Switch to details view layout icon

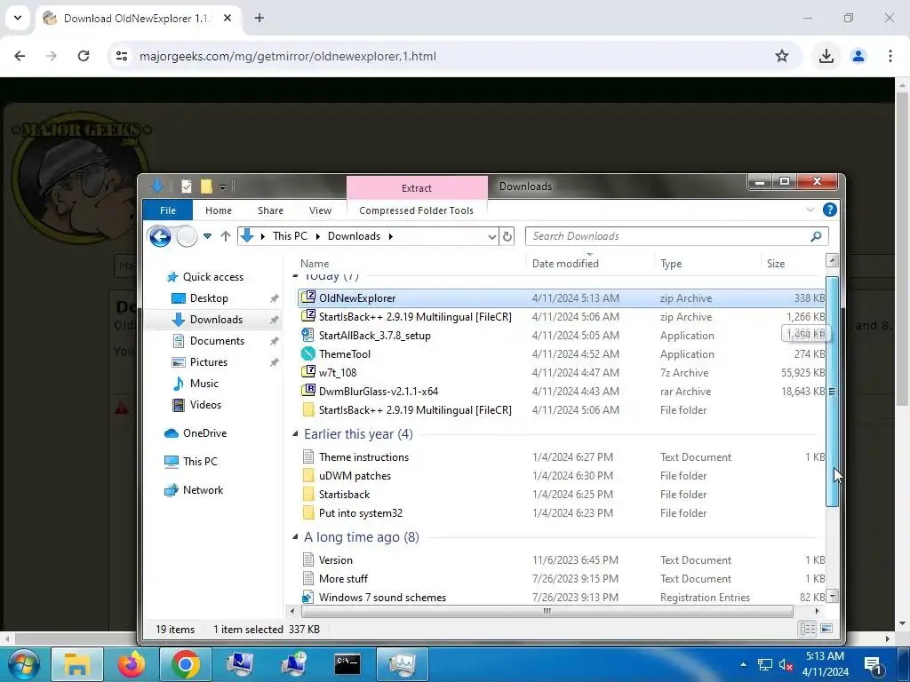(807, 630)
